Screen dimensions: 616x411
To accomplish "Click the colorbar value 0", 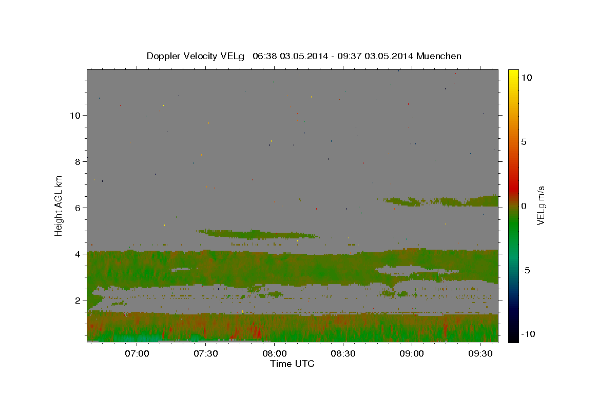I will click(524, 206).
